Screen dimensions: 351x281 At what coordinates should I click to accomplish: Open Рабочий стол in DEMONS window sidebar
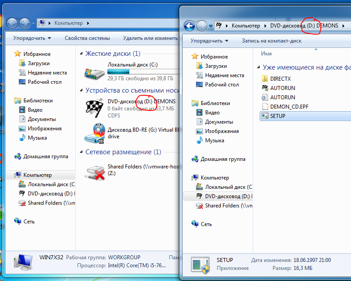tap(222, 85)
